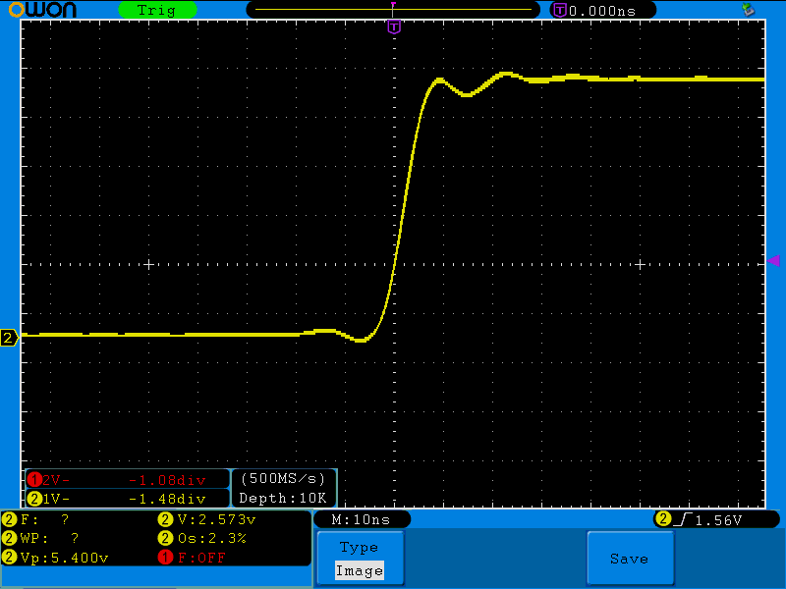Click the Os:2.3% overshoot measurement
Screen dimensions: 786x589
pyautogui.click(x=202, y=538)
